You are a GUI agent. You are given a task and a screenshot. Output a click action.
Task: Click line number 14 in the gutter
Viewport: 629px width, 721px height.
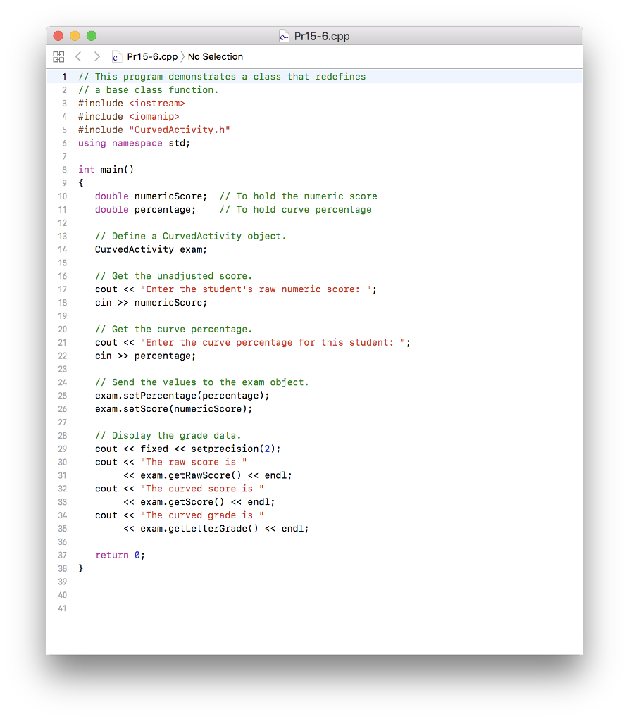62,249
